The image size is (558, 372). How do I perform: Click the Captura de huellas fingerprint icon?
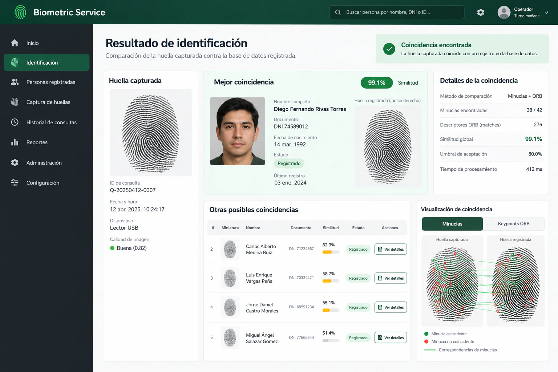15,102
